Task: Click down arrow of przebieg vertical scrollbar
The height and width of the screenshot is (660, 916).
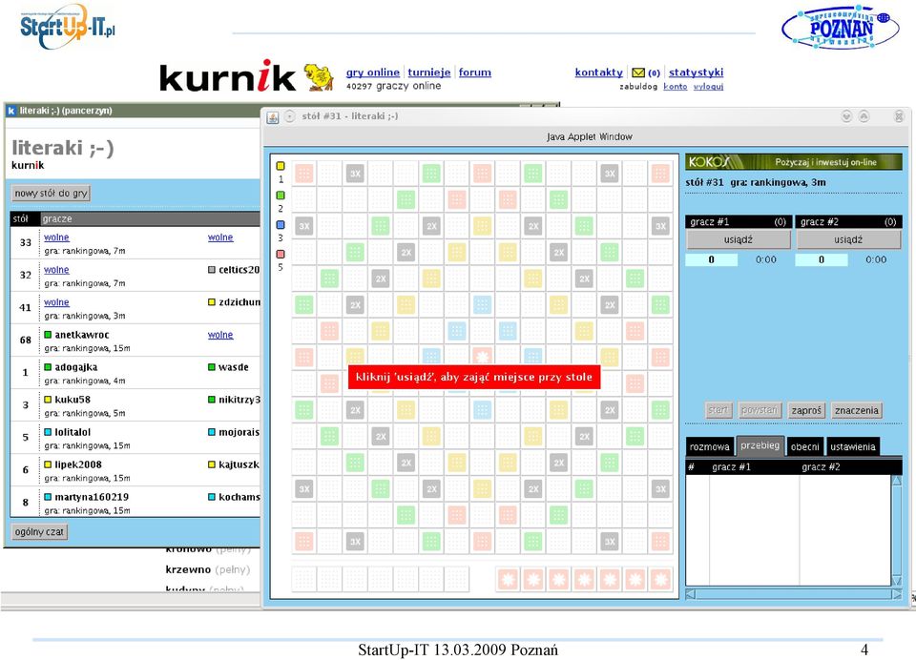Action: (897, 581)
